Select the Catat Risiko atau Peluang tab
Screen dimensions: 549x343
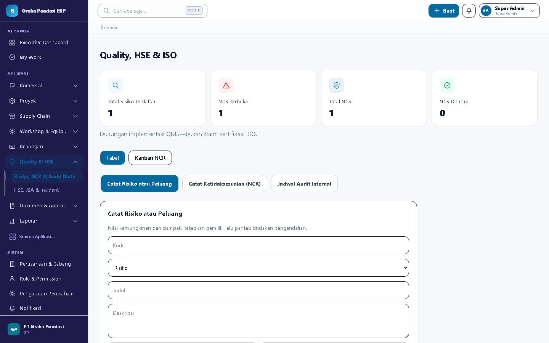point(140,184)
